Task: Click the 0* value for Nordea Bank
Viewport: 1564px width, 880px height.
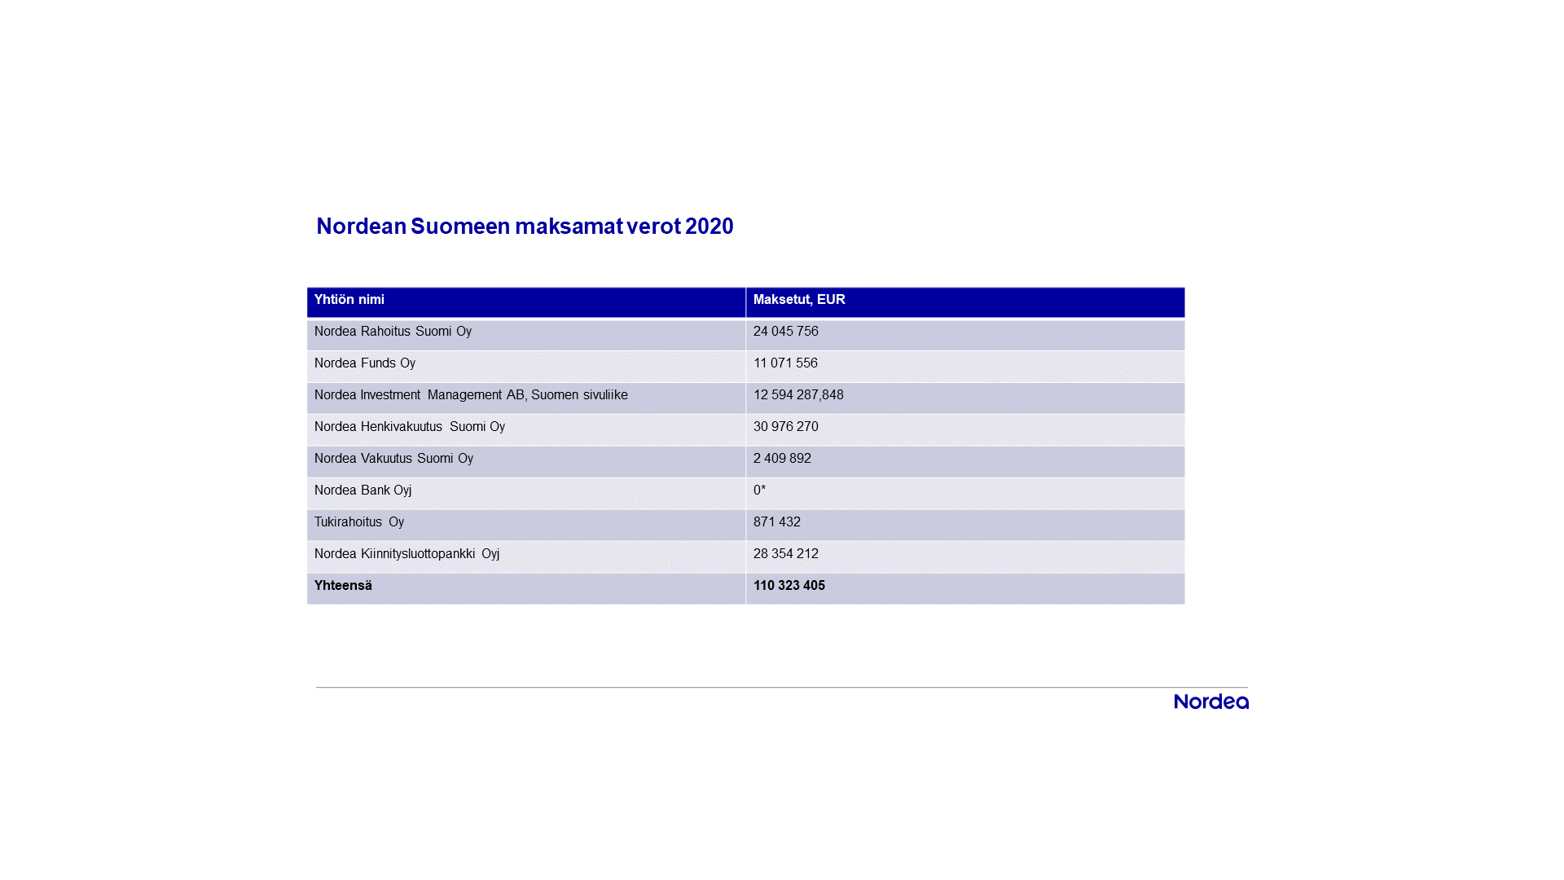Action: [759, 491]
